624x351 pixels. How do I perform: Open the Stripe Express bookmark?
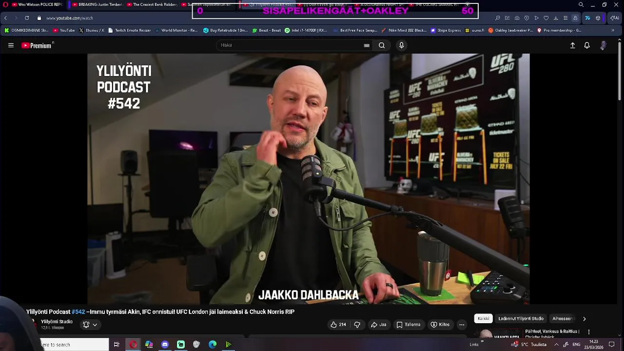coord(446,30)
